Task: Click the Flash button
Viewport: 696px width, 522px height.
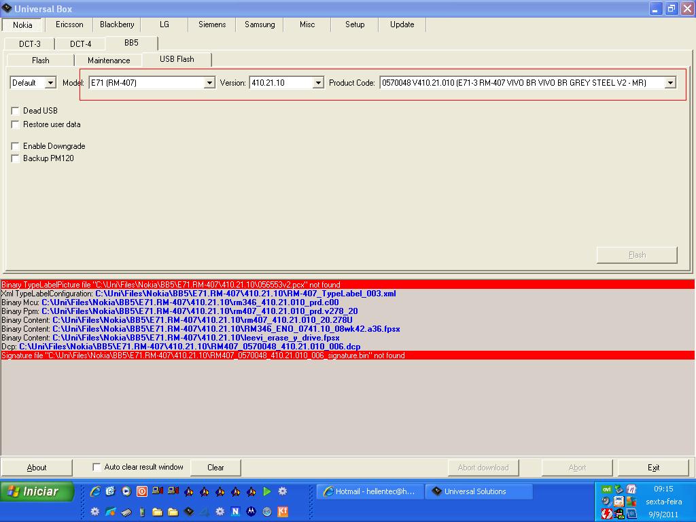Action: tap(637, 255)
